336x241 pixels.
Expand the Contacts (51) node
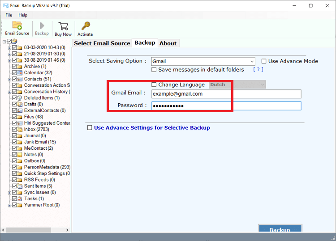coord(9,80)
